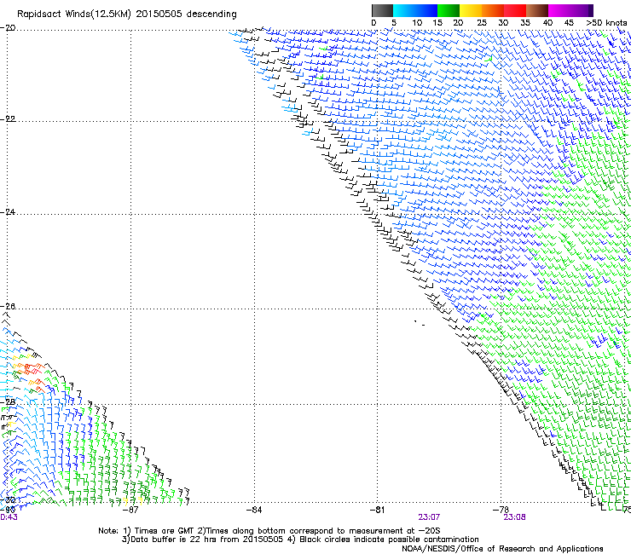Click the purple '0:43' time stamp
The image size is (631, 554).
(x=9, y=517)
